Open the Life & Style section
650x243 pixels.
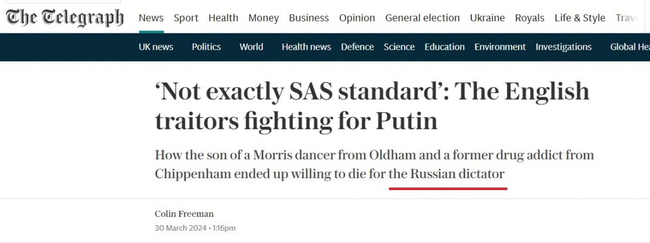point(580,18)
